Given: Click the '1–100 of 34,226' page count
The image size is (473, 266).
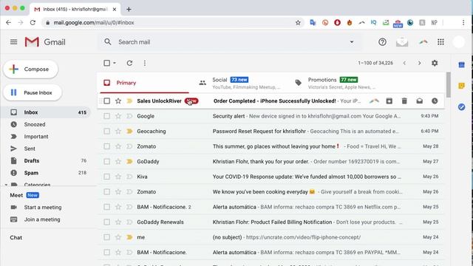Looking at the screenshot, I should [375, 63].
